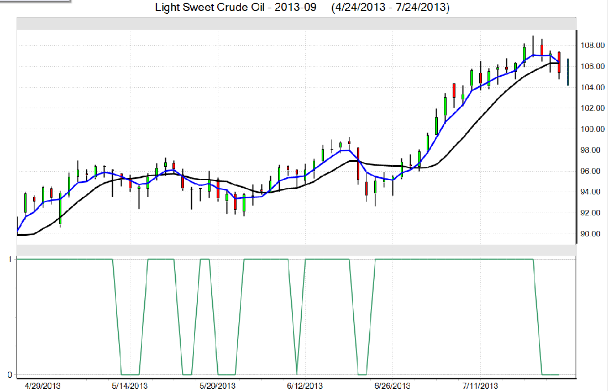The image size is (608, 391).
Task: Click the 6/12/2013 date label
Action: coord(305,385)
